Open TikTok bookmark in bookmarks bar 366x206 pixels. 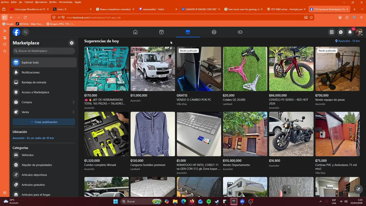pyautogui.click(x=30, y=24)
